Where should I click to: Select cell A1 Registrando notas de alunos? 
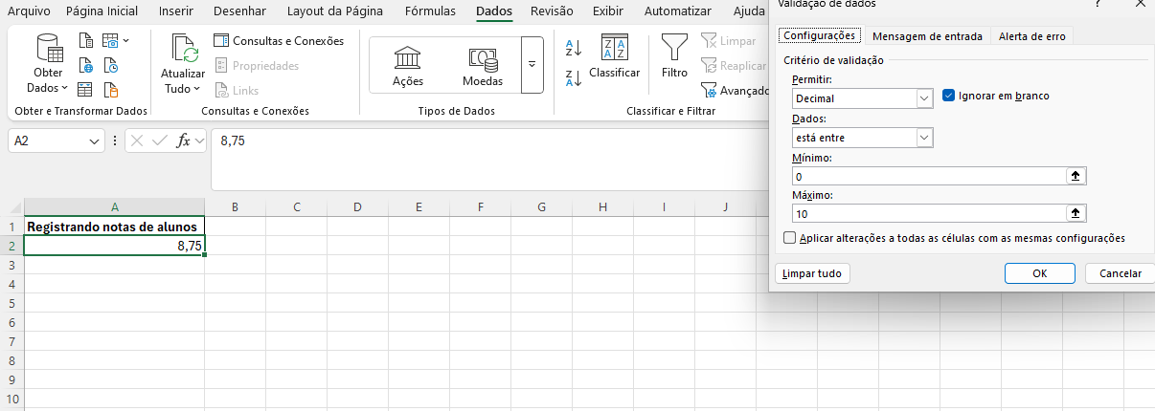click(x=114, y=227)
